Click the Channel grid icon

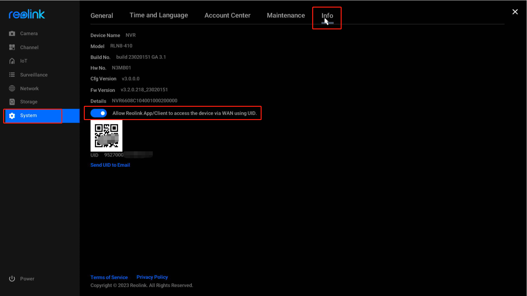pyautogui.click(x=12, y=47)
